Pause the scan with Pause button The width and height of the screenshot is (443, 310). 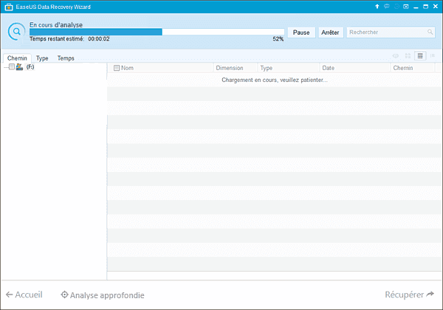[x=301, y=32]
